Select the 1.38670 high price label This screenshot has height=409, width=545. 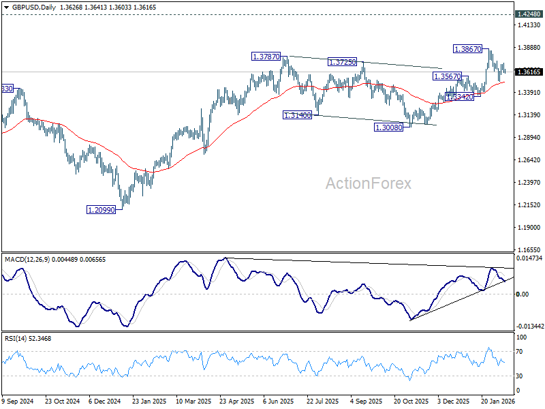click(x=468, y=49)
